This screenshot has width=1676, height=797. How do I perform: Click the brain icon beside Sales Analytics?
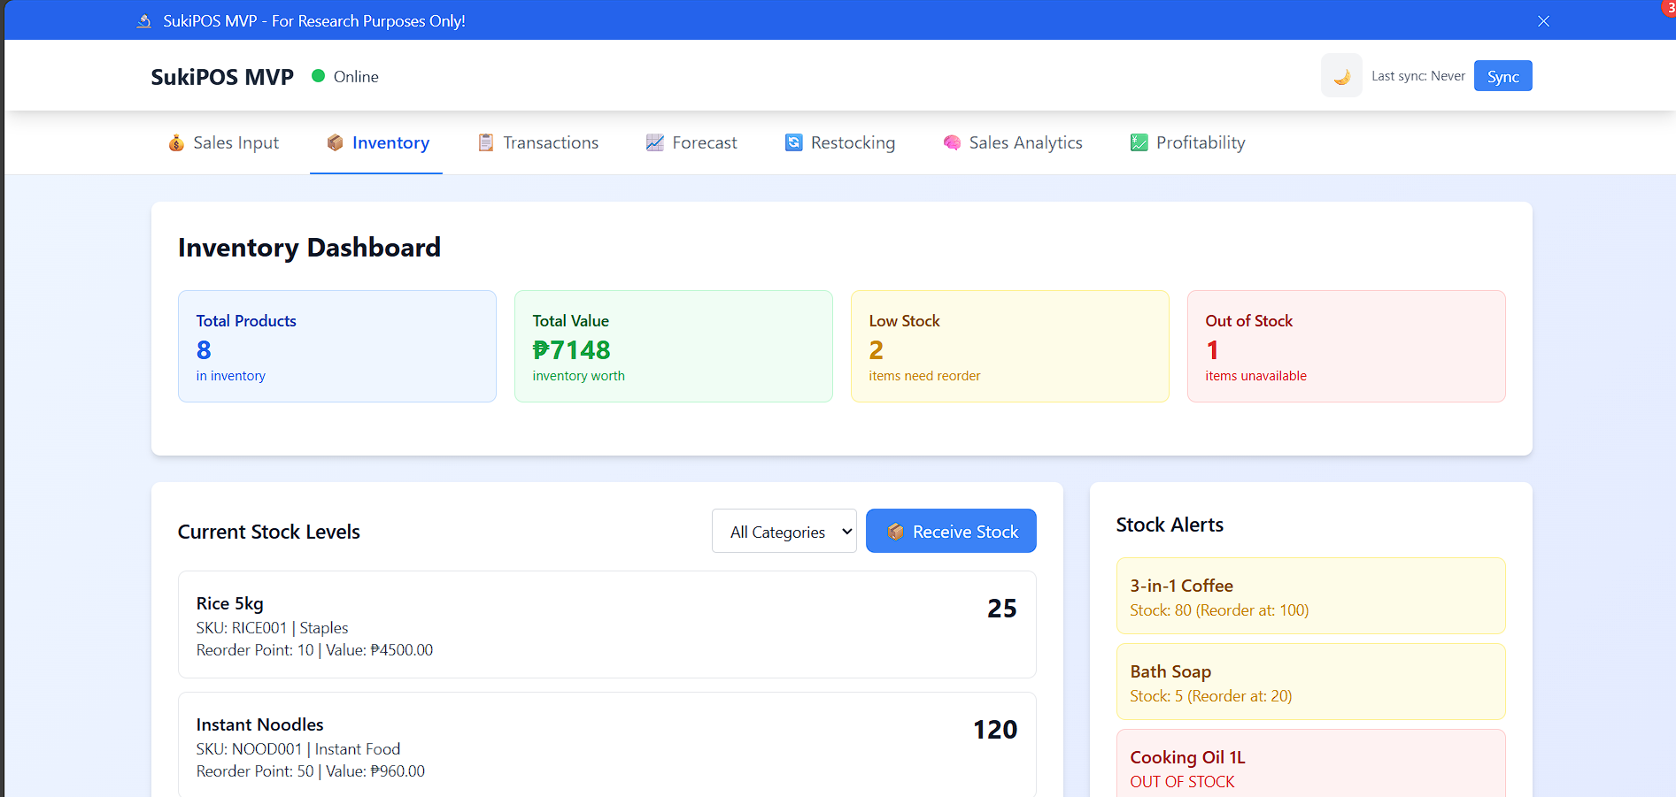(x=952, y=143)
